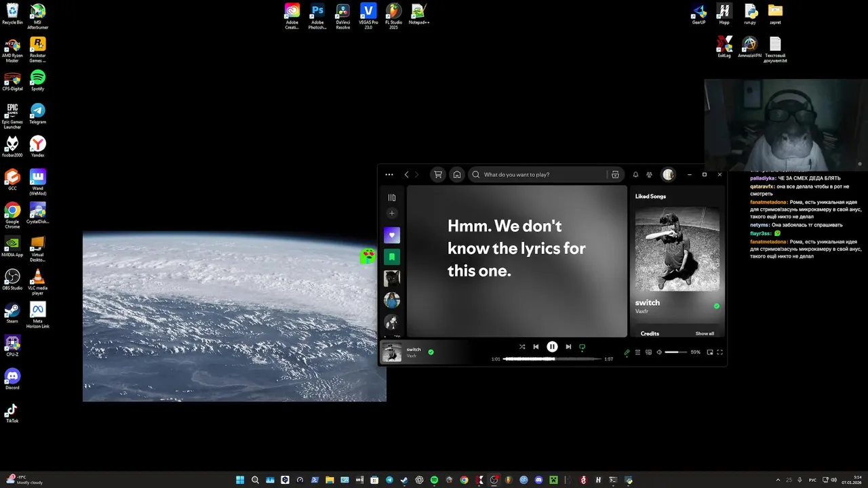Open Liked Songs heart tile in sidebar

(x=392, y=235)
